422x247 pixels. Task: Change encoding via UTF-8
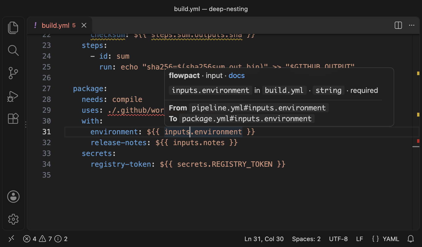click(x=338, y=239)
